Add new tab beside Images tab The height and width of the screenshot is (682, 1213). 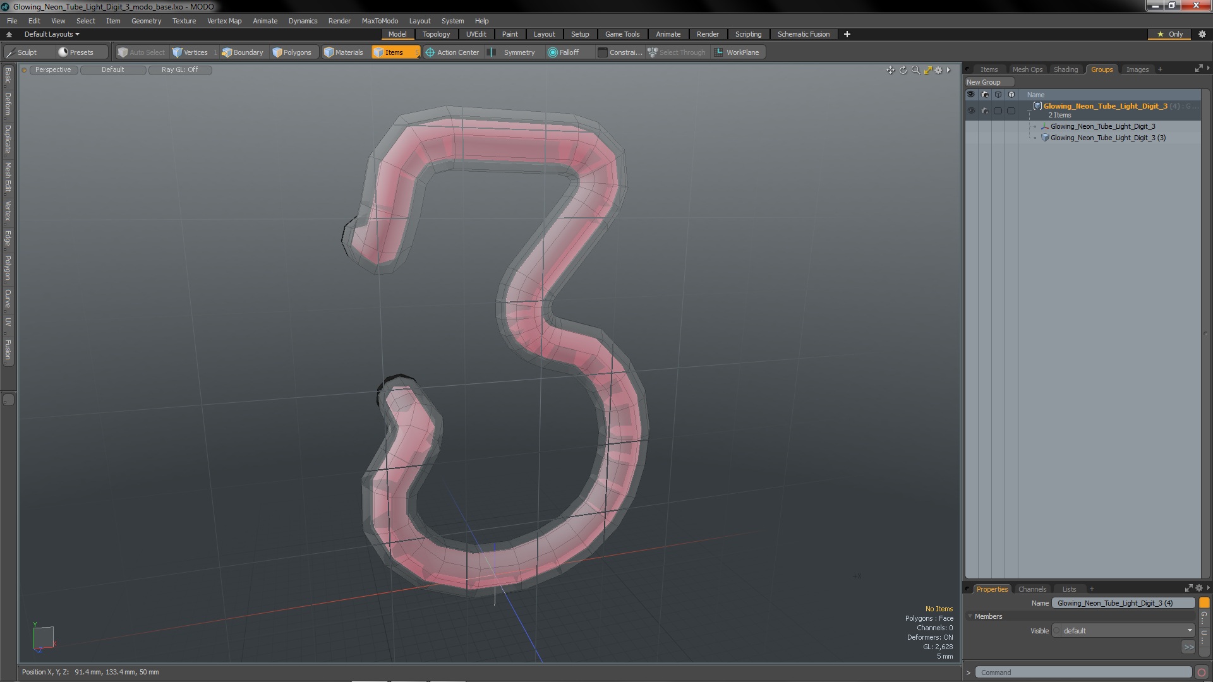pyautogui.click(x=1160, y=69)
